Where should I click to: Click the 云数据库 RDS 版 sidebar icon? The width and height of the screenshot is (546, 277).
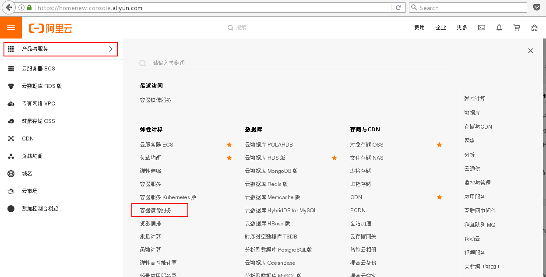point(11,86)
